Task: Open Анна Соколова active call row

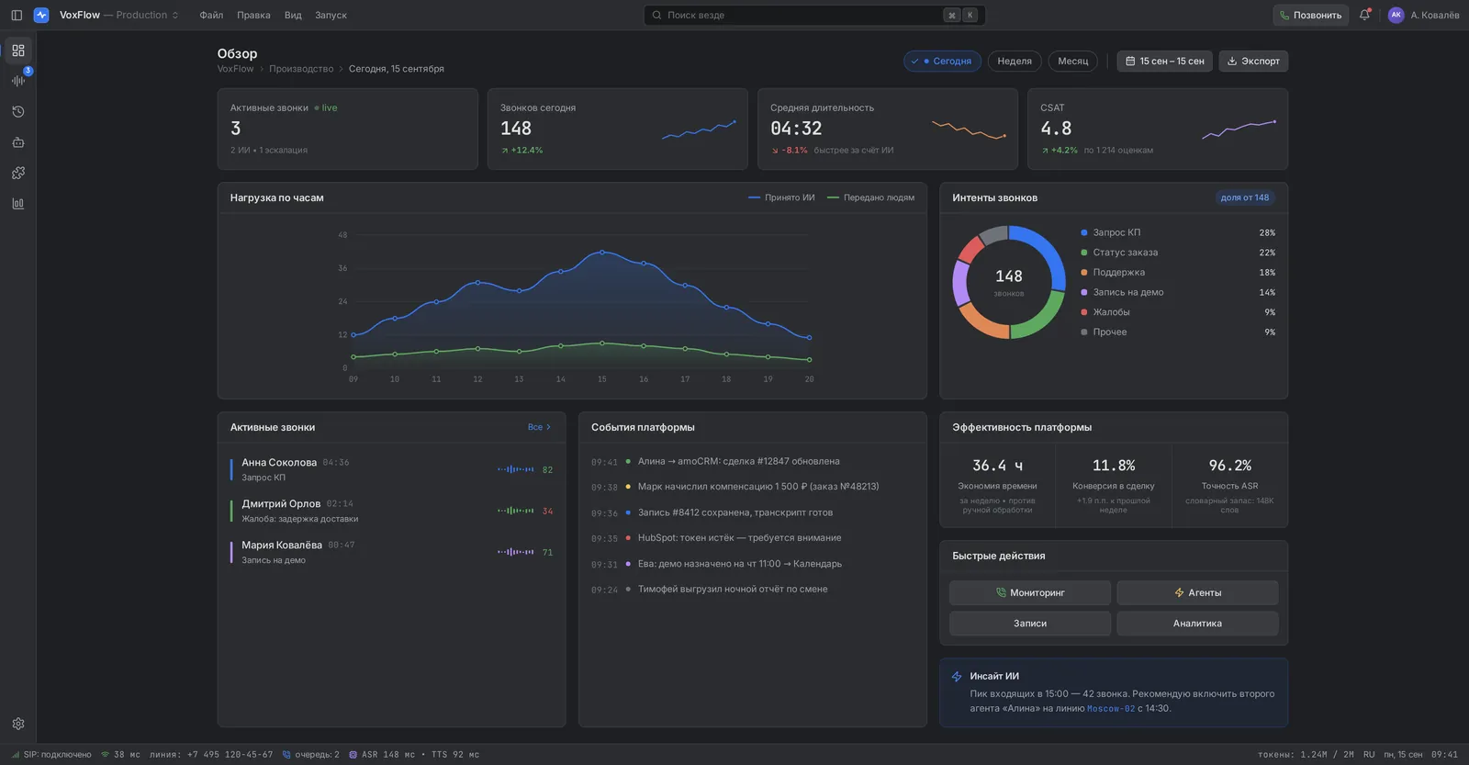Action: click(391, 469)
